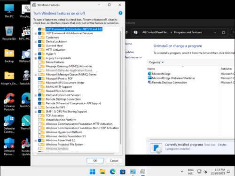Open the Morph's_De... folder icon
235x176 pixels.
point(9,78)
